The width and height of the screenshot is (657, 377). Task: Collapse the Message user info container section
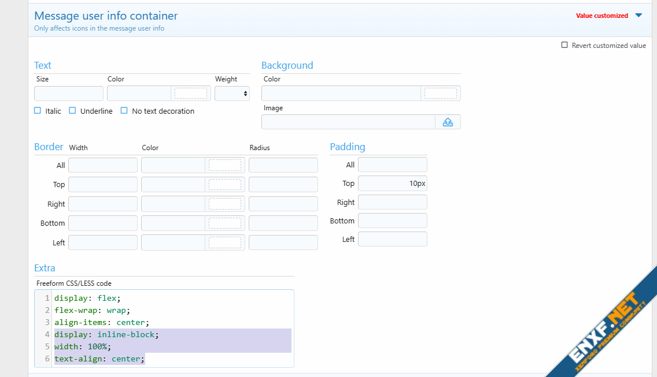(638, 16)
